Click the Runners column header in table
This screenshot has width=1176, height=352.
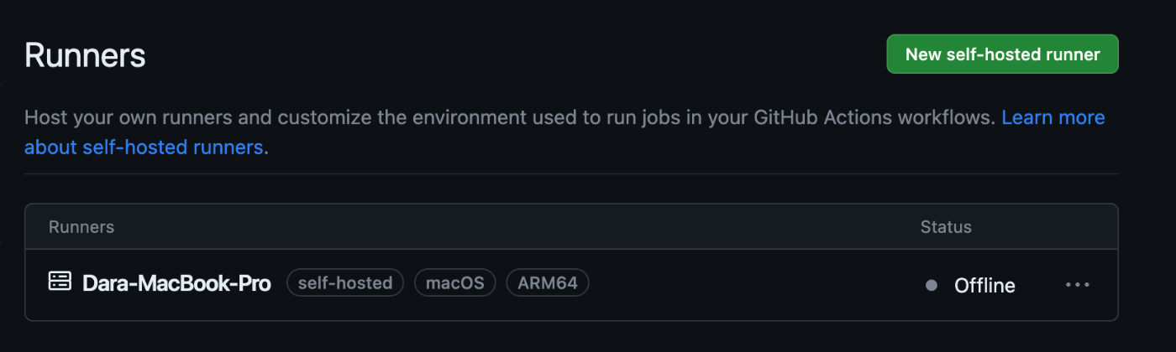click(81, 227)
